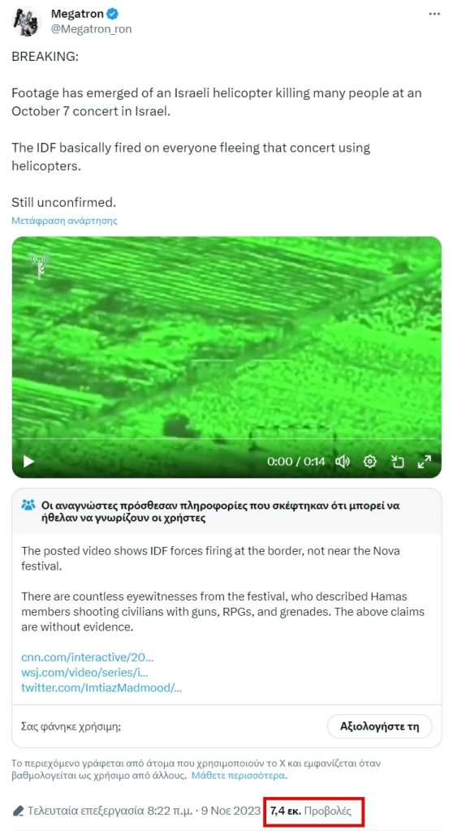This screenshot has height=831, width=453.
Task: Open the @Megatron_ron handle
Action: pyautogui.click(x=91, y=30)
